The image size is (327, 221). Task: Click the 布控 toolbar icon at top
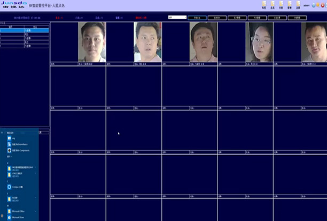point(264,6)
